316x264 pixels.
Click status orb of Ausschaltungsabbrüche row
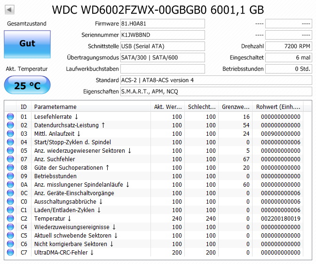point(10,201)
